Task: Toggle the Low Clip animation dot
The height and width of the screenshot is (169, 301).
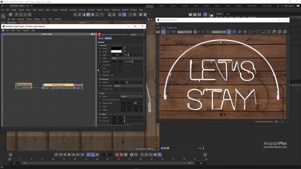Action: point(100,121)
